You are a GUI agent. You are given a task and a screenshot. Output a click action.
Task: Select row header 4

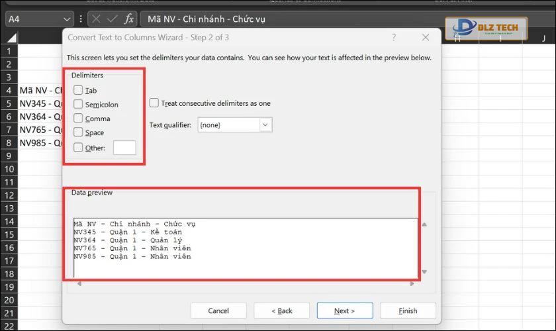click(9, 91)
